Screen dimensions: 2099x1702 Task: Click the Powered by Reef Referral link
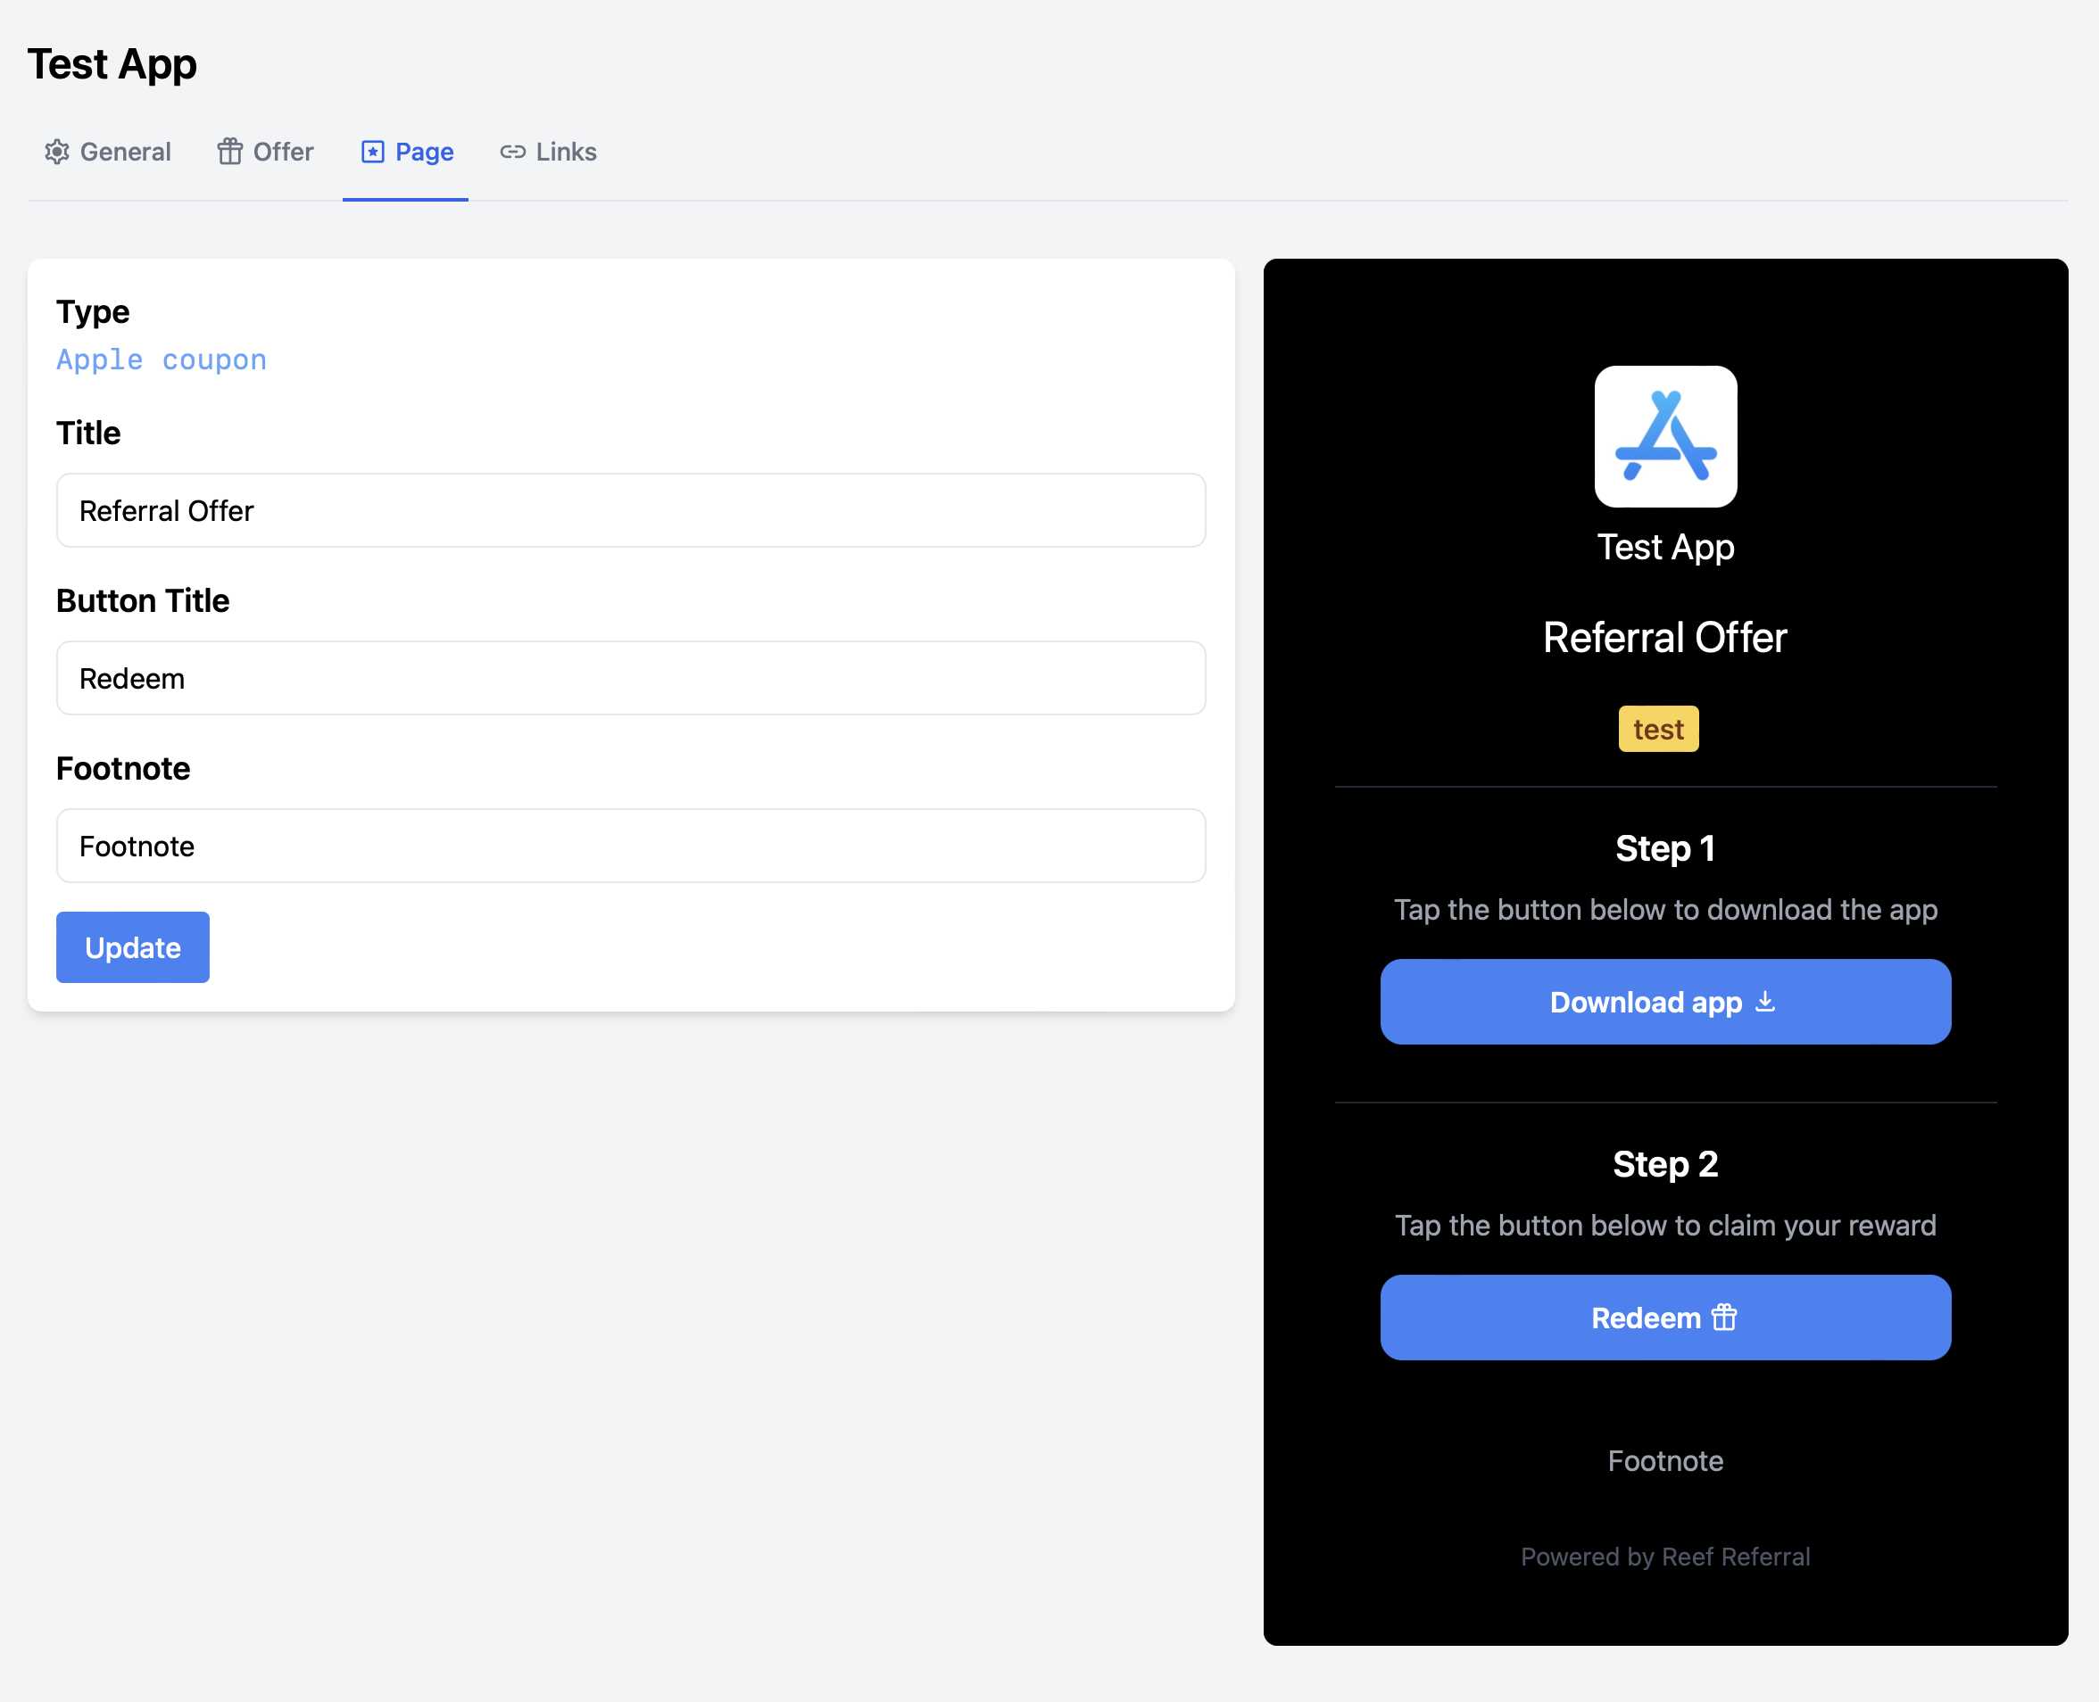tap(1664, 1556)
